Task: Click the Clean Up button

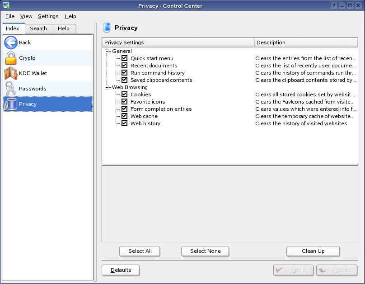Action: coord(313,251)
